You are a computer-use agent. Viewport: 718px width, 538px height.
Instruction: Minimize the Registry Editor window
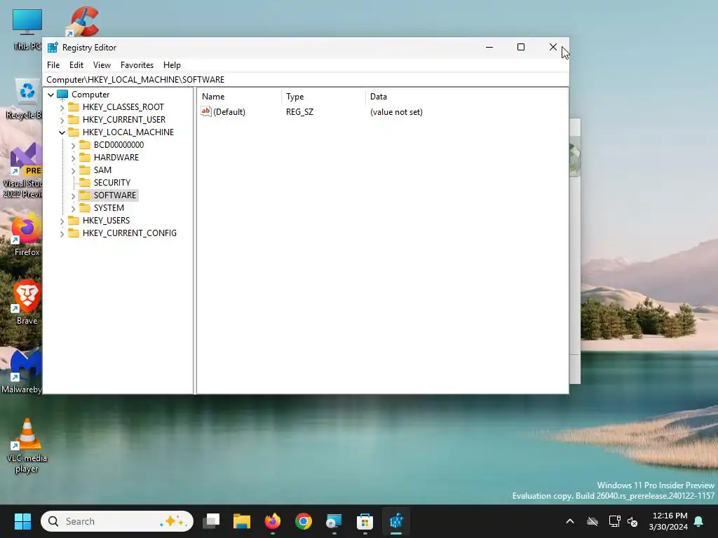click(489, 47)
